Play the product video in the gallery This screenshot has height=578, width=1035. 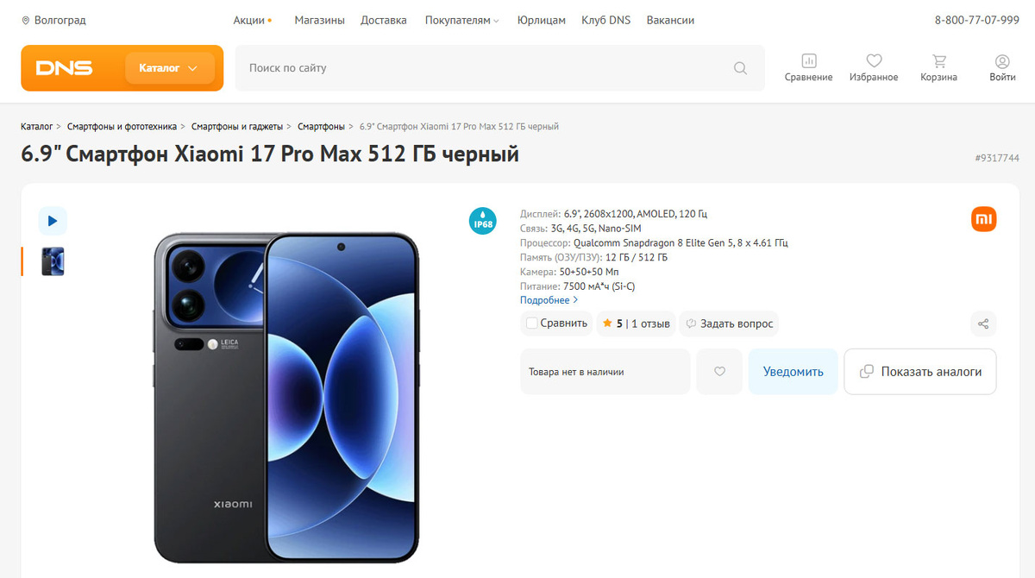pyautogui.click(x=53, y=221)
